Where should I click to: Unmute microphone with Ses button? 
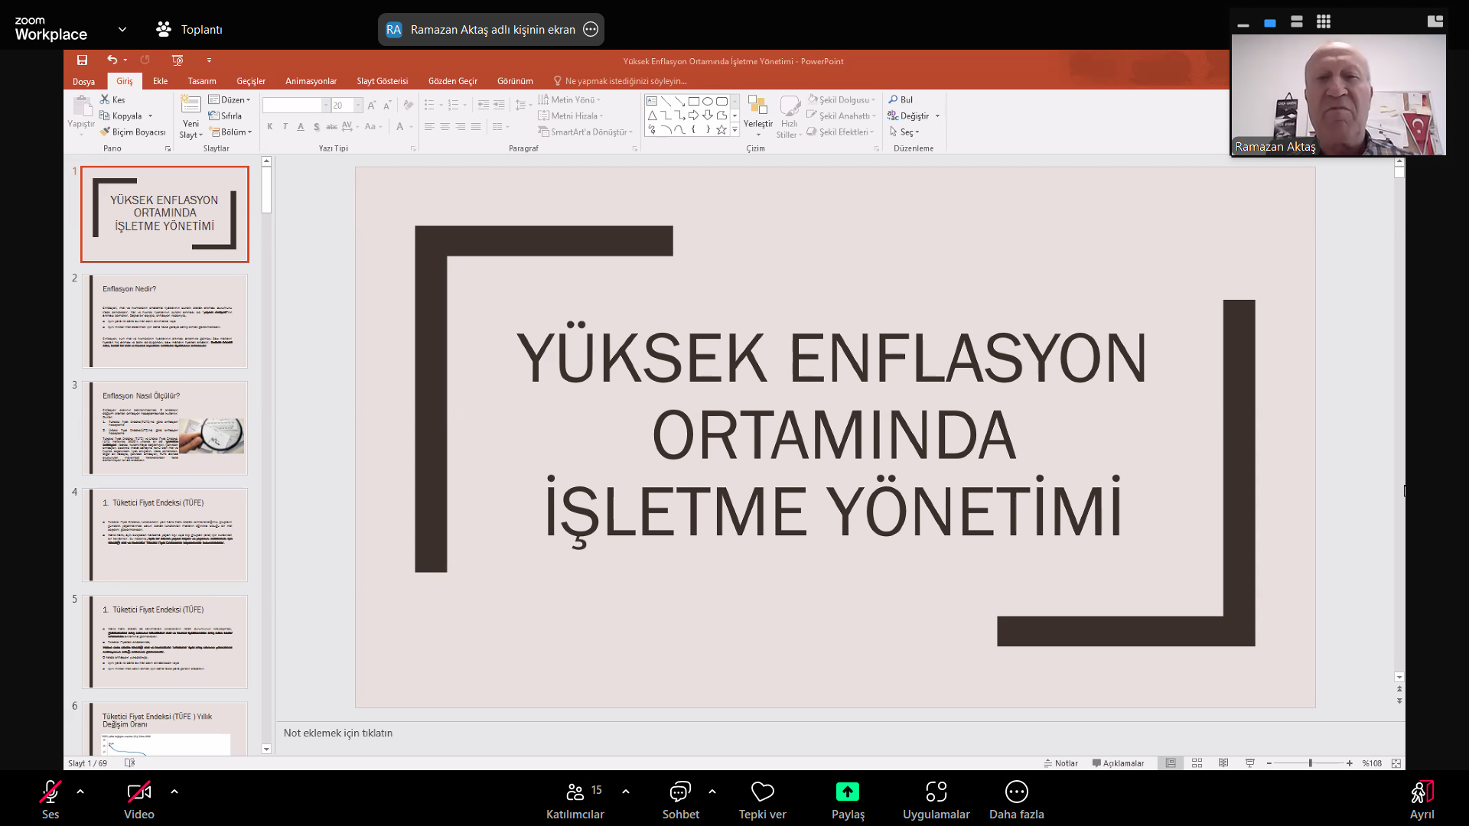50,792
